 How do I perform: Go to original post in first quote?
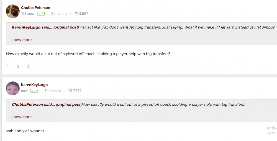point(66,27)
